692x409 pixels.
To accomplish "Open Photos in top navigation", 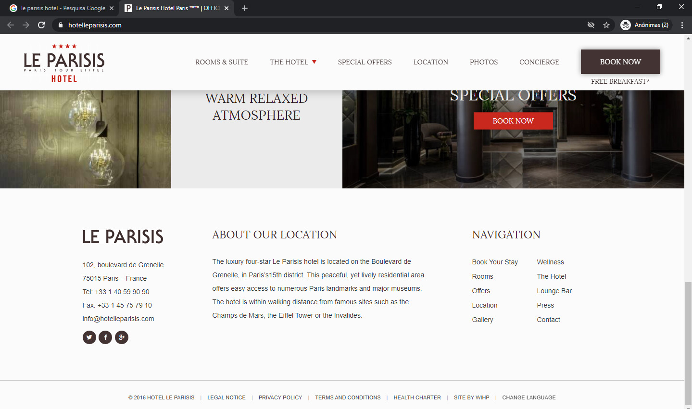I will [x=484, y=62].
